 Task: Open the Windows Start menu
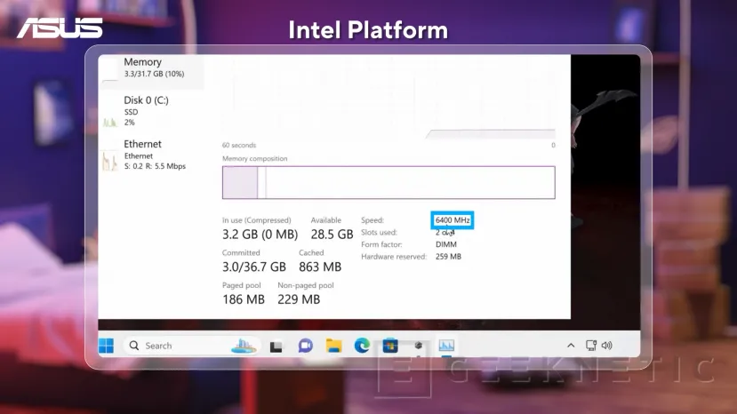106,346
